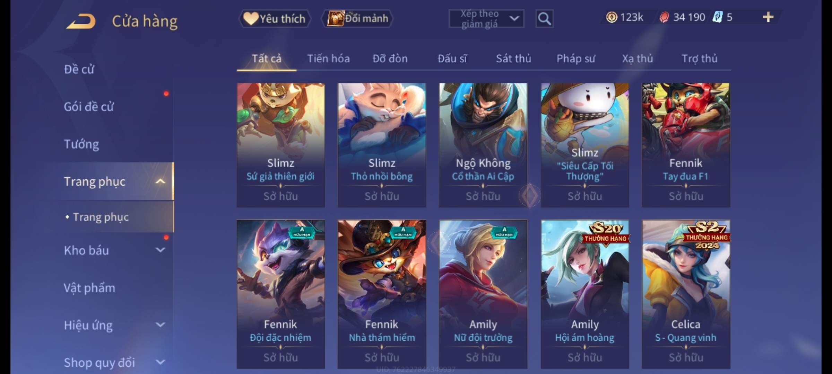The image size is (832, 374).
Task: Click the gold coin balance icon
Action: point(612,17)
